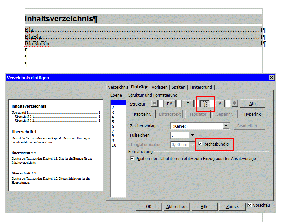Image resolution: width=286 pixels, height=222 pixels.
Task: Click the Alle button
Action: pos(252,104)
